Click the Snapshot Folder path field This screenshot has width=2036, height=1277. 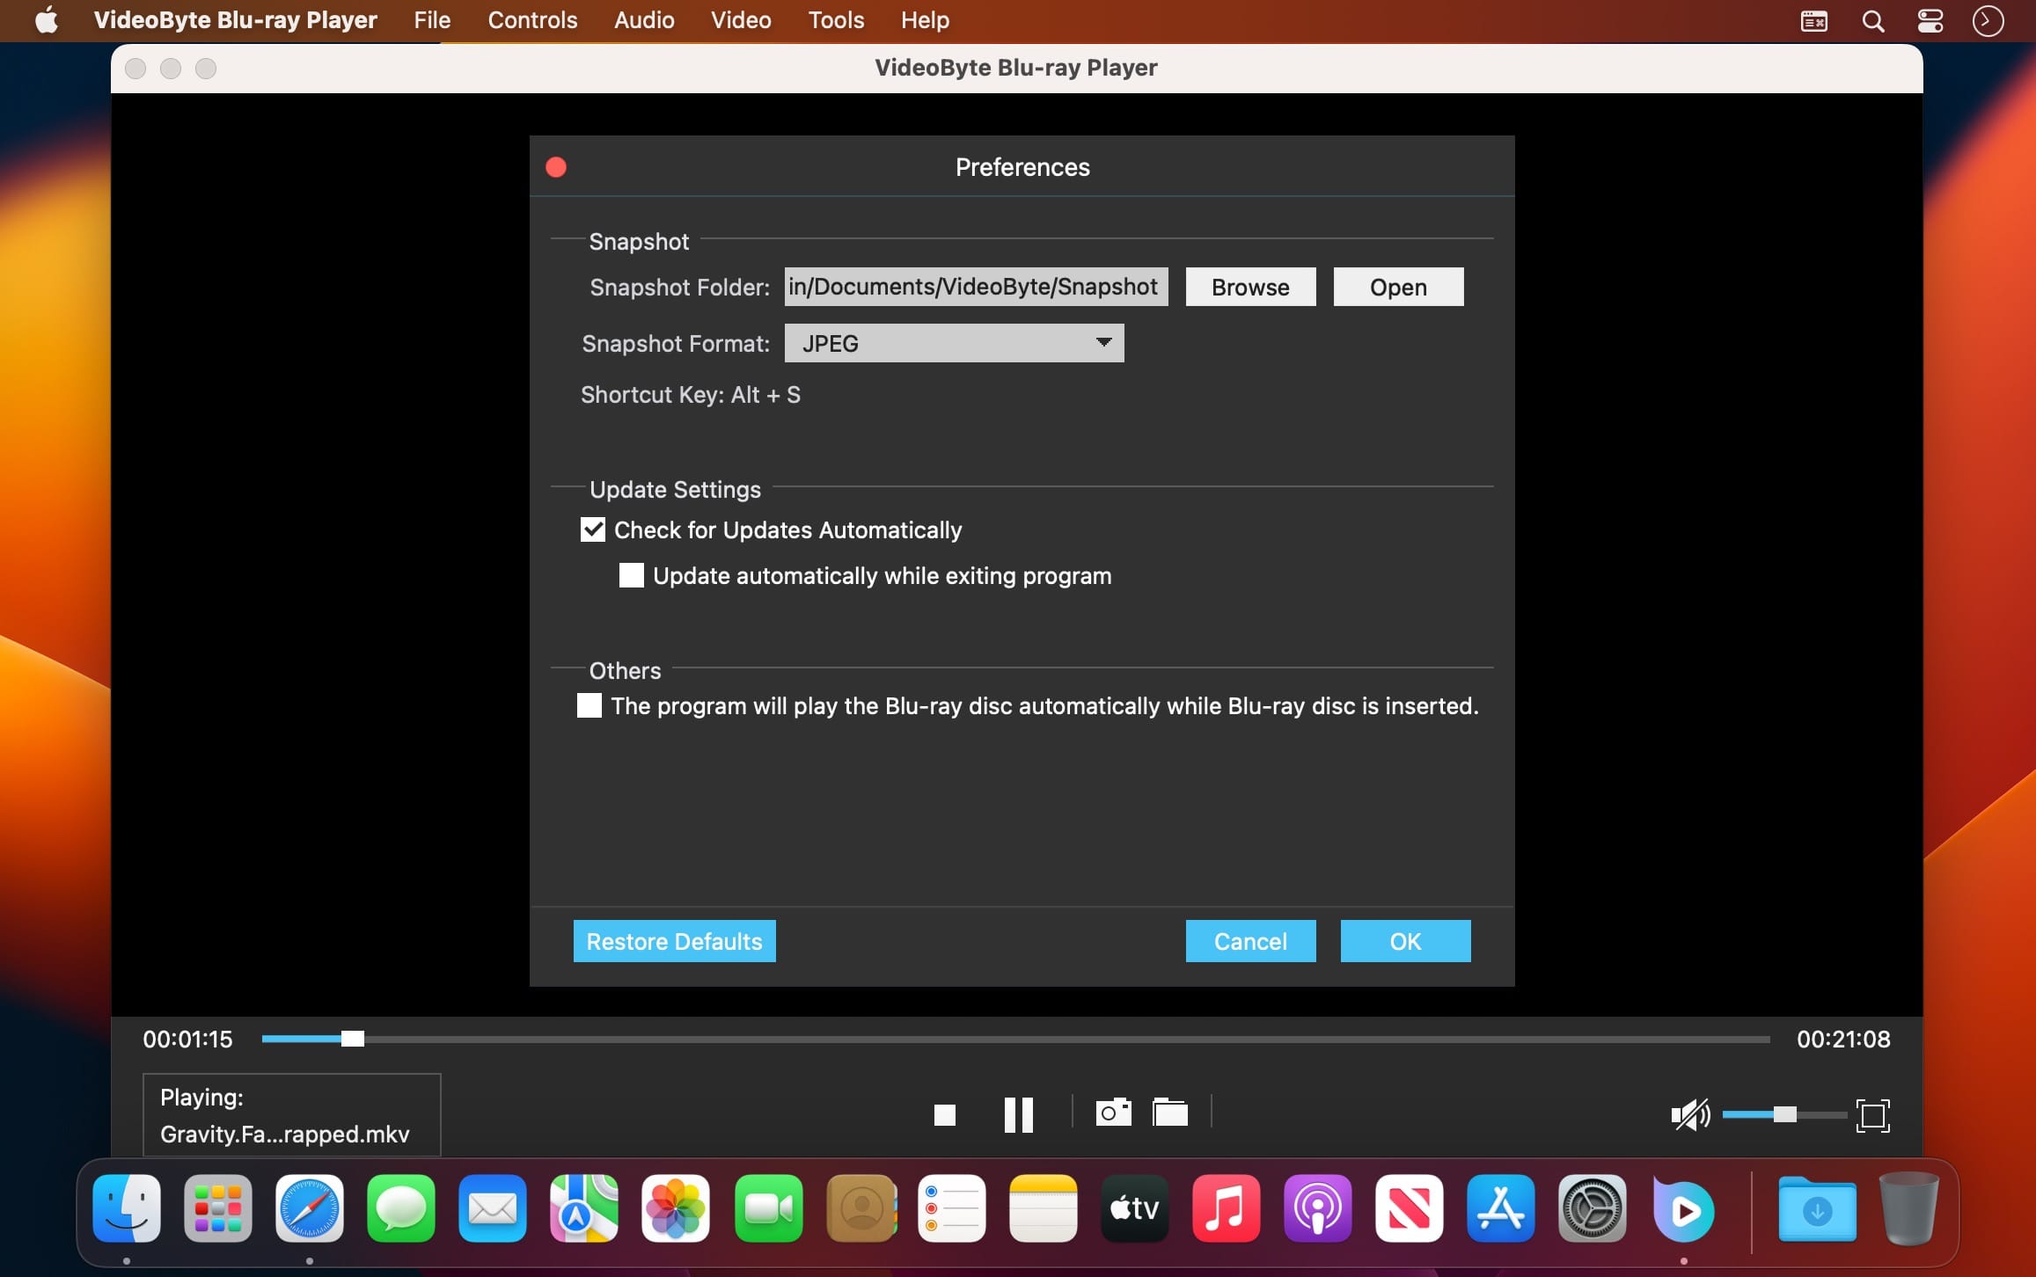(x=976, y=287)
